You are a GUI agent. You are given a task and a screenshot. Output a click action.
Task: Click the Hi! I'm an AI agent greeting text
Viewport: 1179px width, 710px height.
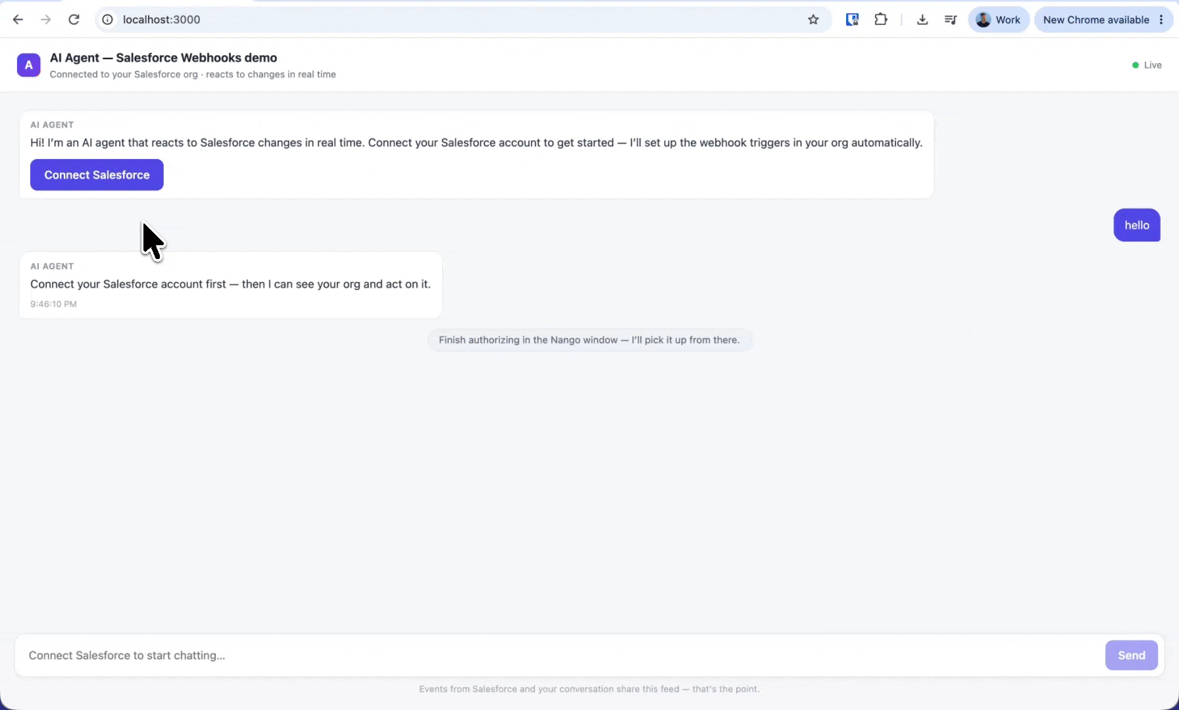[476, 143]
